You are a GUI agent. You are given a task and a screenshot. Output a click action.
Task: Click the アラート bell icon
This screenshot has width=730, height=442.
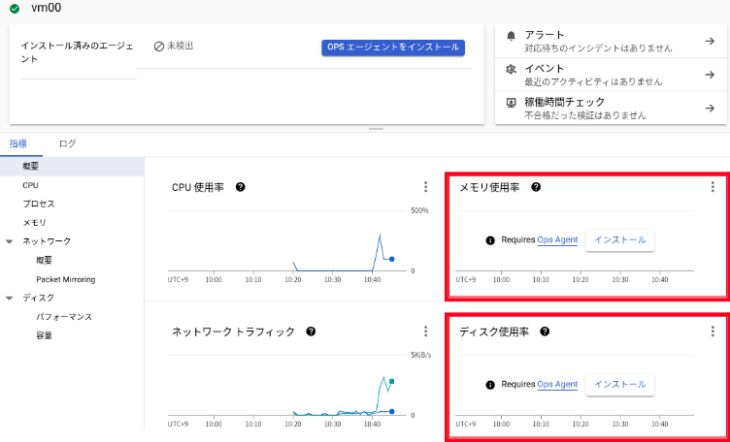(512, 36)
